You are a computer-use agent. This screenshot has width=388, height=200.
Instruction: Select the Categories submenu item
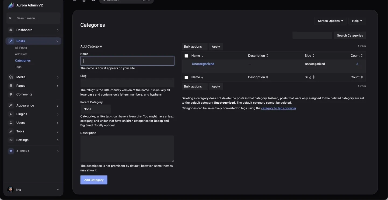point(23,61)
